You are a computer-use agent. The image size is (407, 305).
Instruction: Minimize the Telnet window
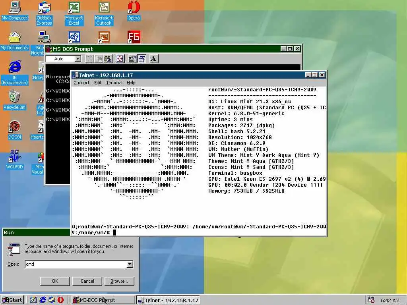tap(308, 75)
